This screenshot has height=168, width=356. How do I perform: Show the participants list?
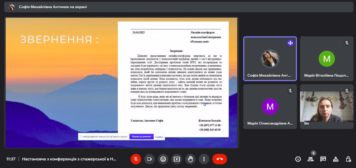tap(310, 159)
